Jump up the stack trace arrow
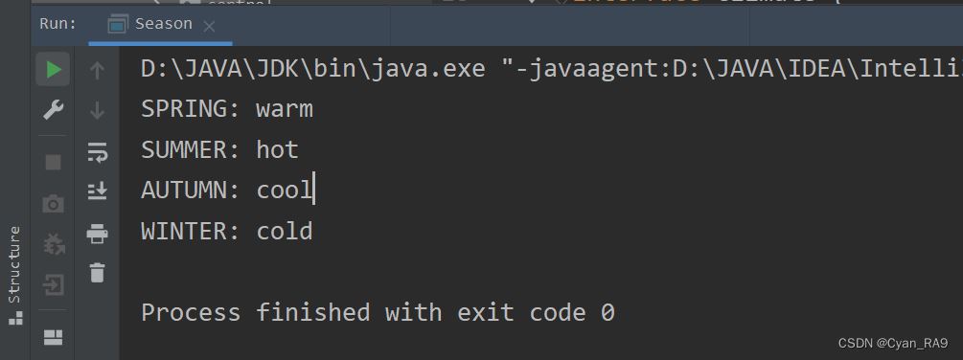This screenshot has height=360, width=963. coord(97,71)
